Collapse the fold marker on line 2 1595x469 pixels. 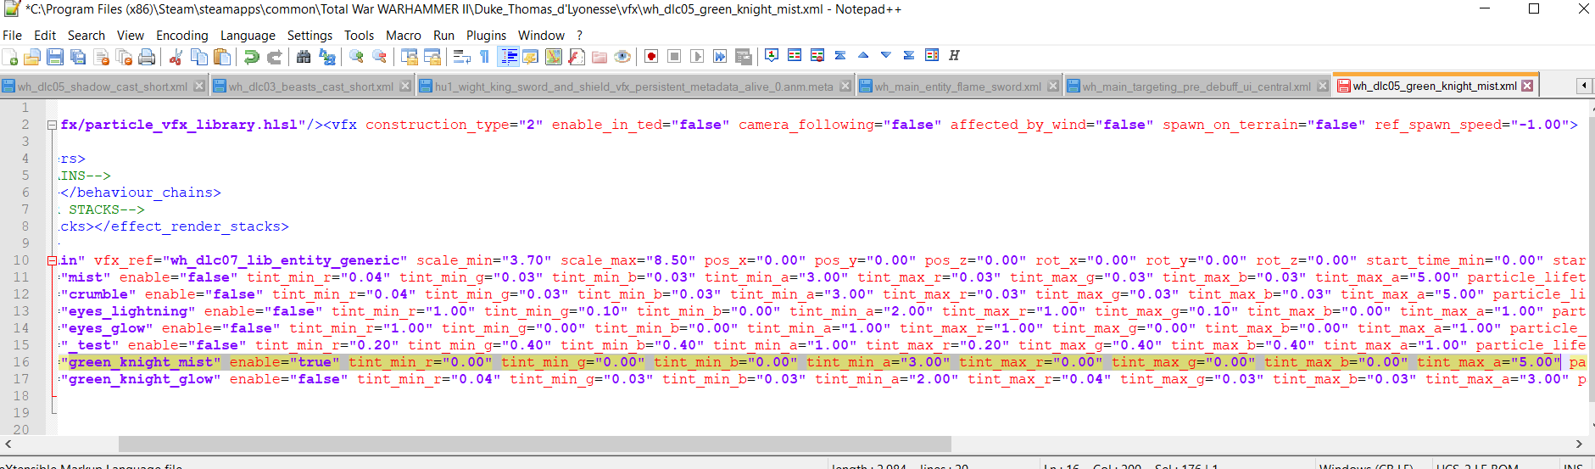[52, 125]
